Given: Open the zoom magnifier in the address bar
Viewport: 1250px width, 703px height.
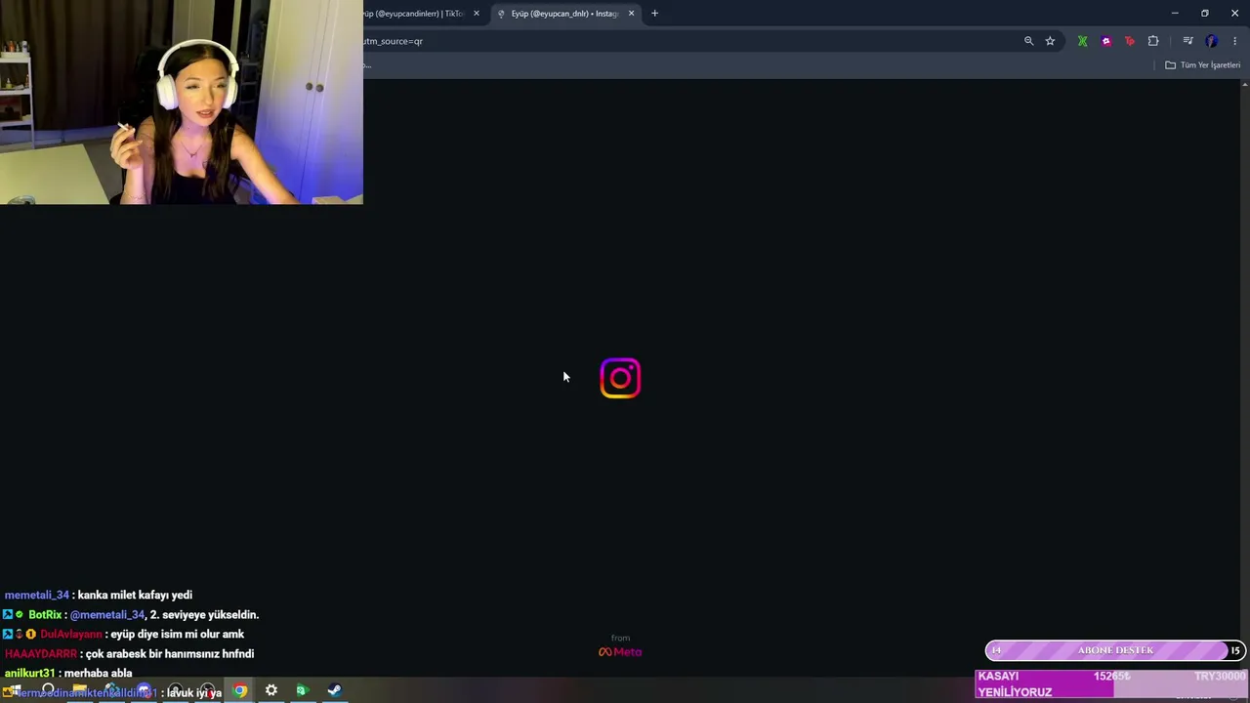Looking at the screenshot, I should 1028,41.
